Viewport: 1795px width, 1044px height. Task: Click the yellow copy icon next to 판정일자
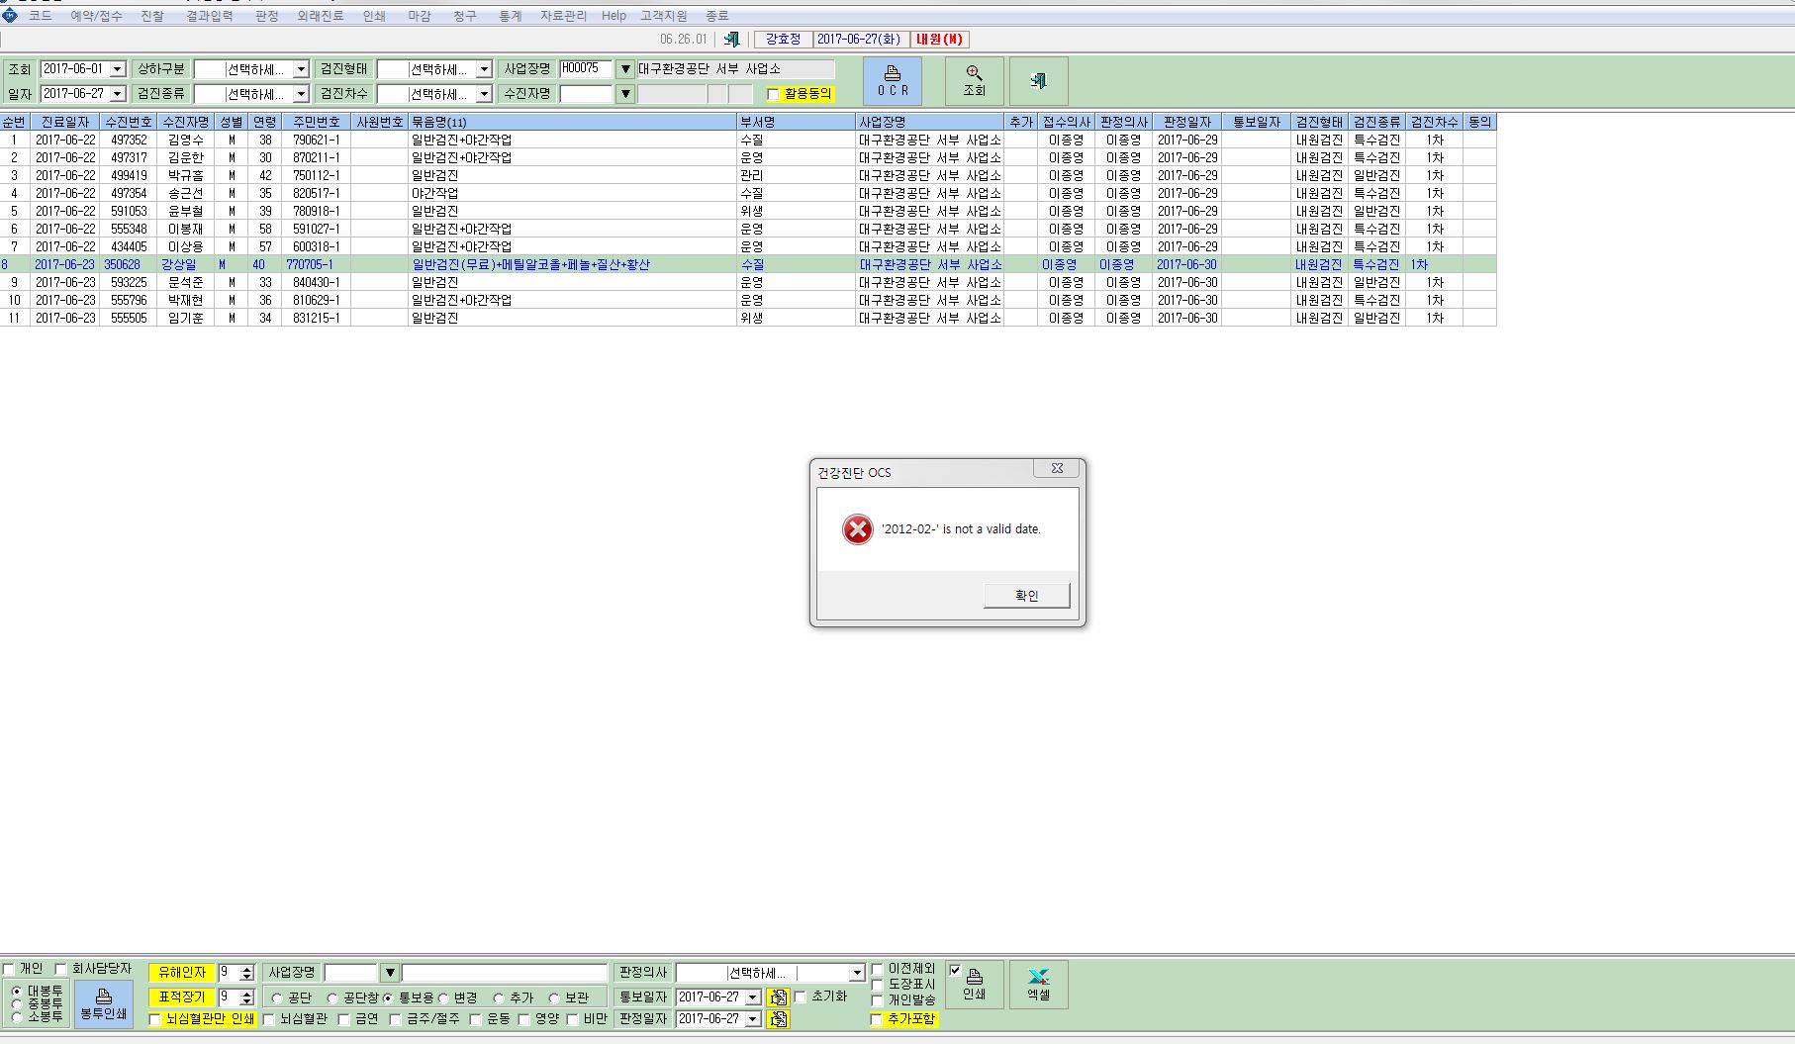779,1019
